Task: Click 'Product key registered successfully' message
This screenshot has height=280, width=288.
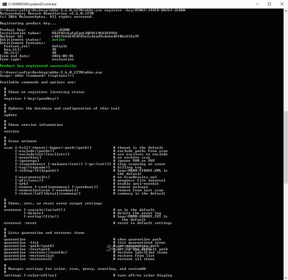Action: coord(38,66)
